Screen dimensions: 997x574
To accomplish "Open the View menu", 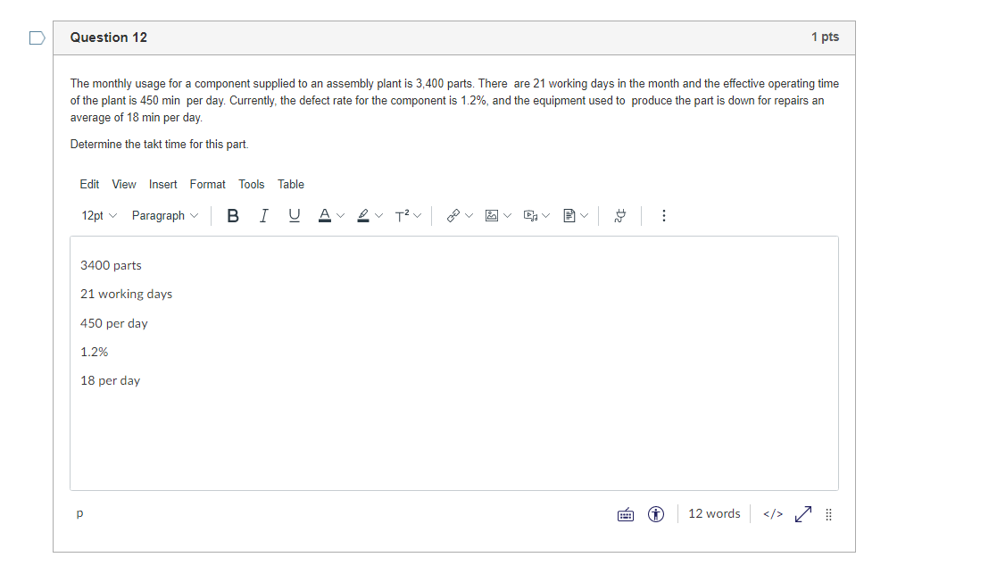I will 124,185.
